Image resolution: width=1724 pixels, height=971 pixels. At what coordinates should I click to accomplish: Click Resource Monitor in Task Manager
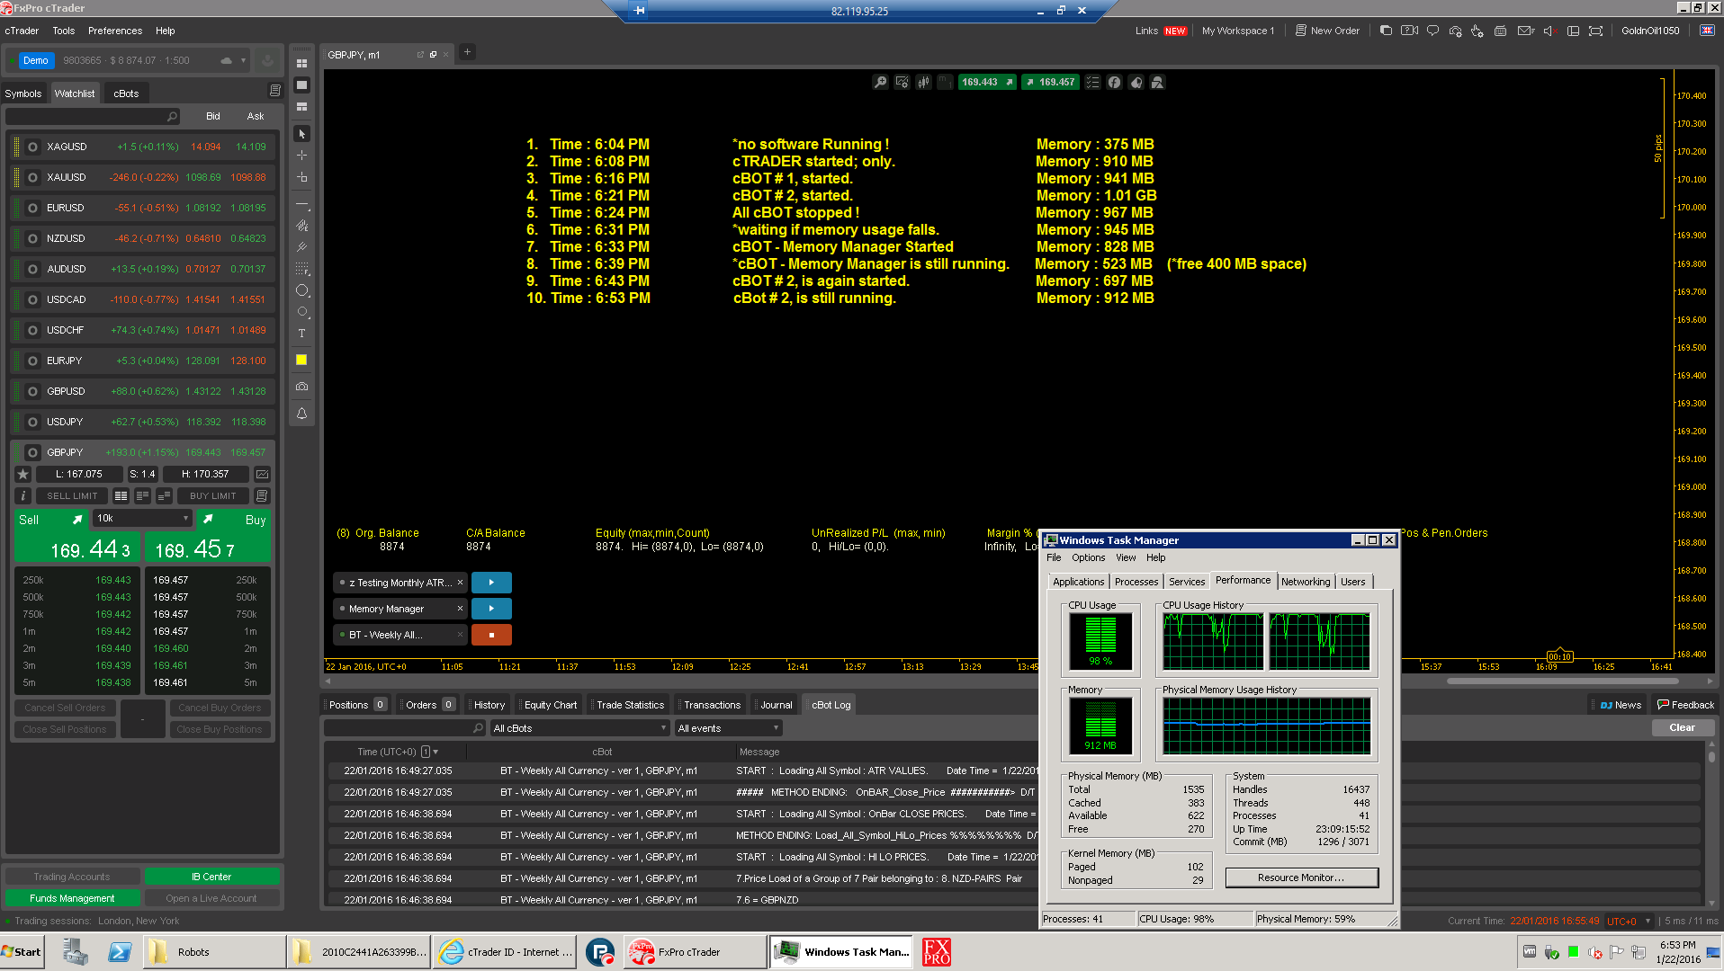coord(1301,877)
